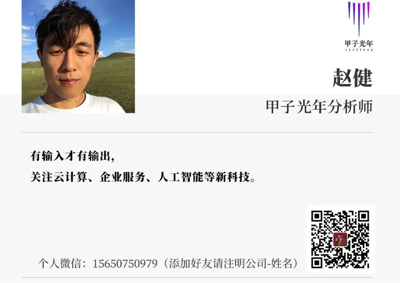Click the WeChat number 15650750979
The width and height of the screenshot is (400, 283).
click(125, 264)
